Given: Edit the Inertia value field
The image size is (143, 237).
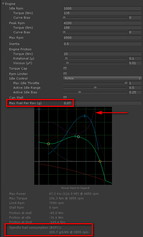Looking at the screenshot, I should click(102, 44).
